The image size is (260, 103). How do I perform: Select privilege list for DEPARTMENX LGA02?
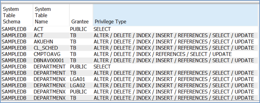pos(174,86)
